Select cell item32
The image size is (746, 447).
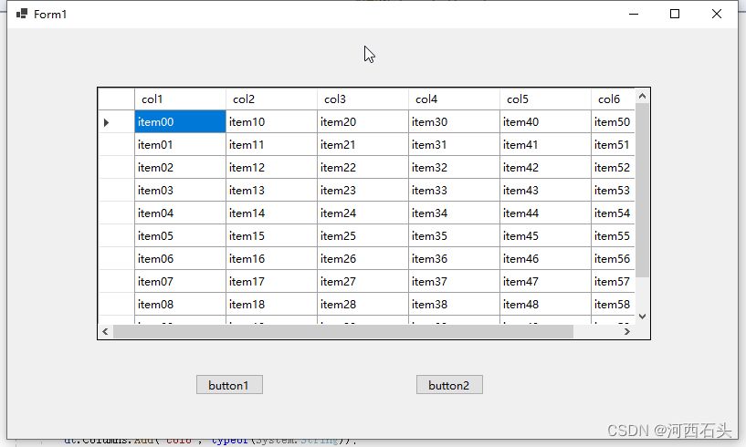pos(455,167)
